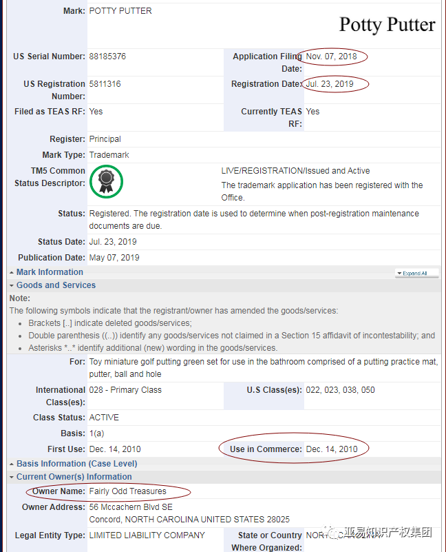
Task: Click owner address 56 Mccachern Blvd SE
Action: click(x=131, y=507)
